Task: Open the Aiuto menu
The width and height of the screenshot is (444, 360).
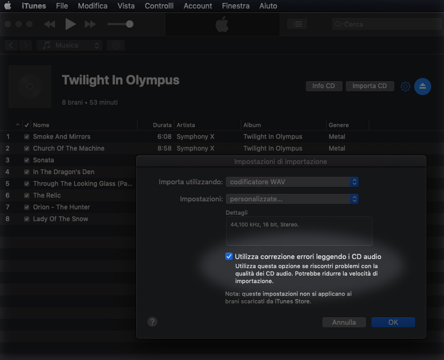Action: [x=268, y=6]
